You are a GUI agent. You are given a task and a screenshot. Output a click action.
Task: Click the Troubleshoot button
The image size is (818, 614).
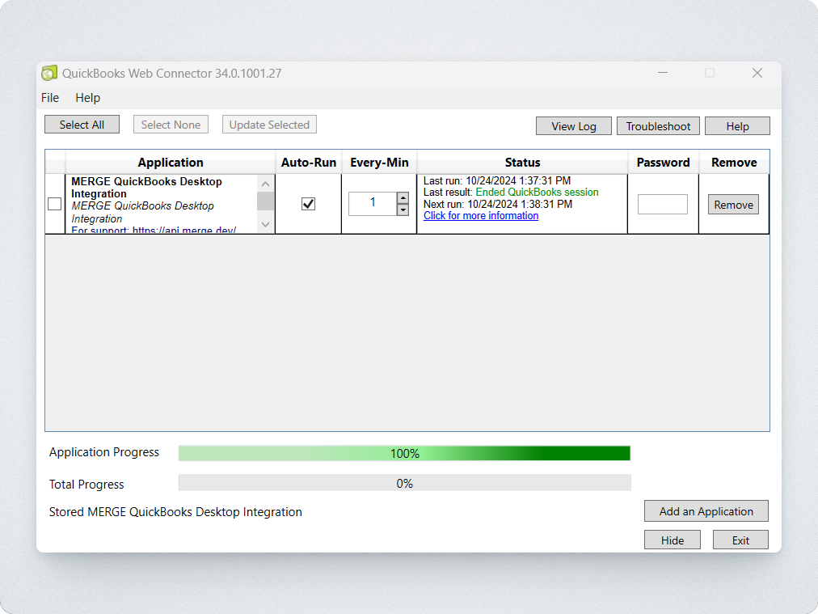tap(659, 126)
